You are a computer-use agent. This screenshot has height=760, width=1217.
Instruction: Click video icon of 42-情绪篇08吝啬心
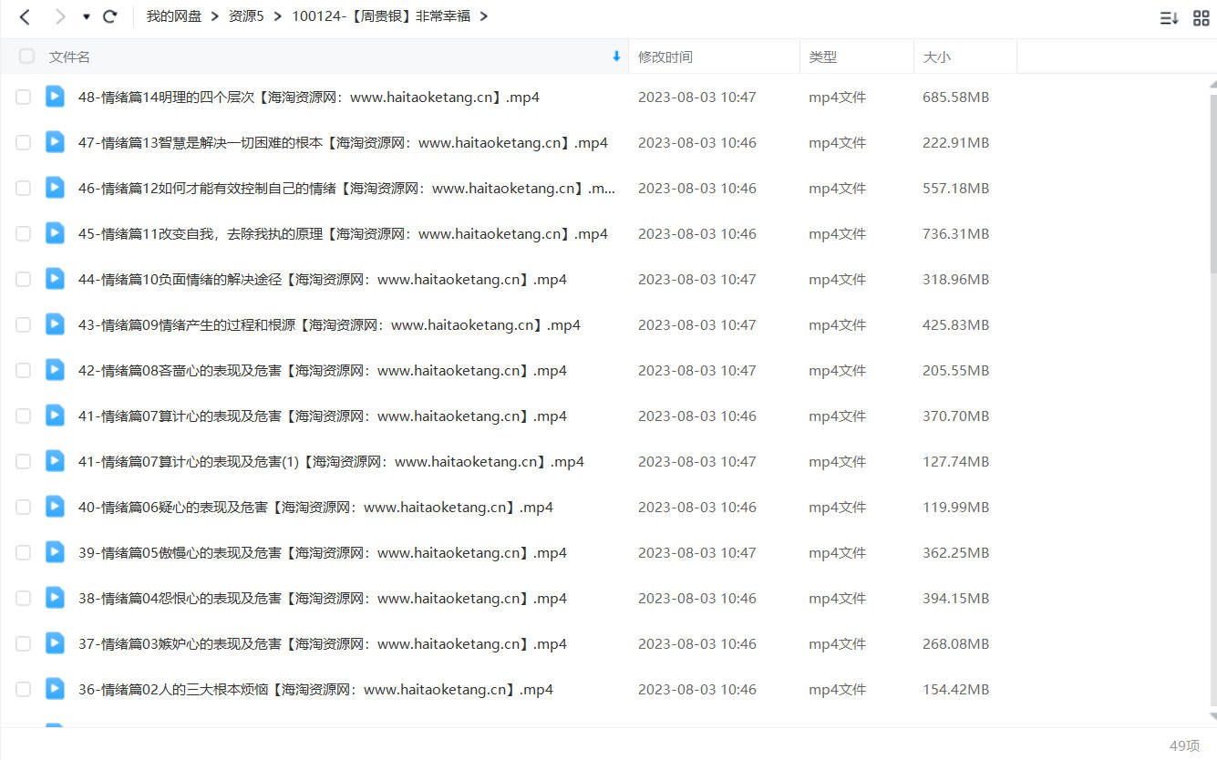click(56, 369)
